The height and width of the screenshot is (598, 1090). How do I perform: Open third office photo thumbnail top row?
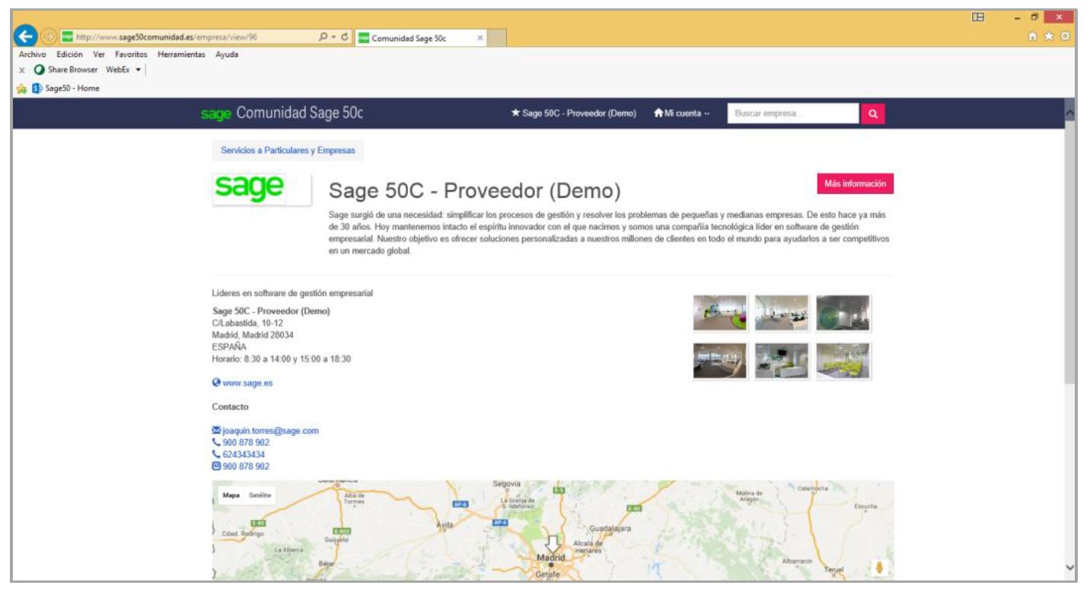[x=843, y=313]
